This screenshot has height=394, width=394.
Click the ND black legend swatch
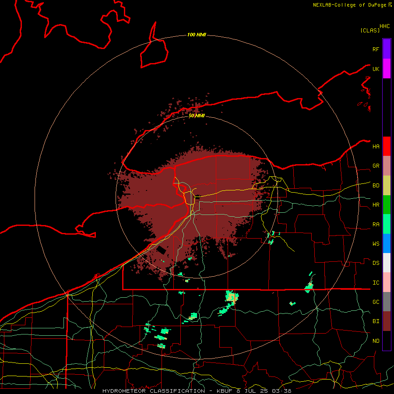(x=387, y=341)
